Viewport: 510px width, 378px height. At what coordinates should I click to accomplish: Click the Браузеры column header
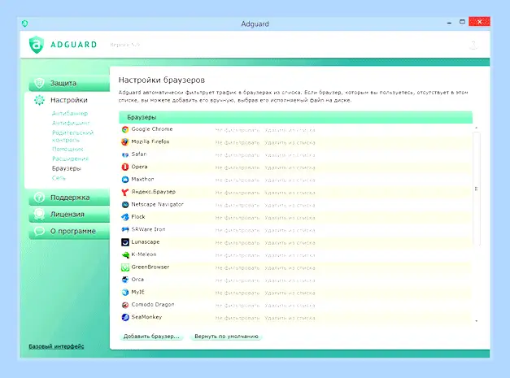(295, 117)
